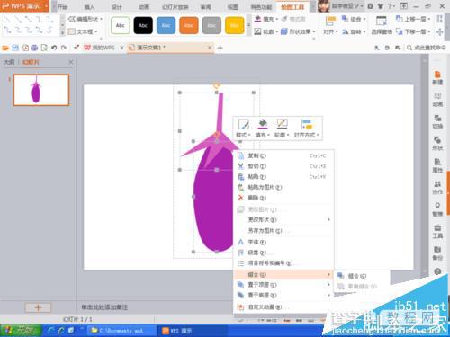Viewport: 450px width, 337px height.
Task: Open Bullets and Numbering (项目符号和编号)
Action: click(x=283, y=263)
